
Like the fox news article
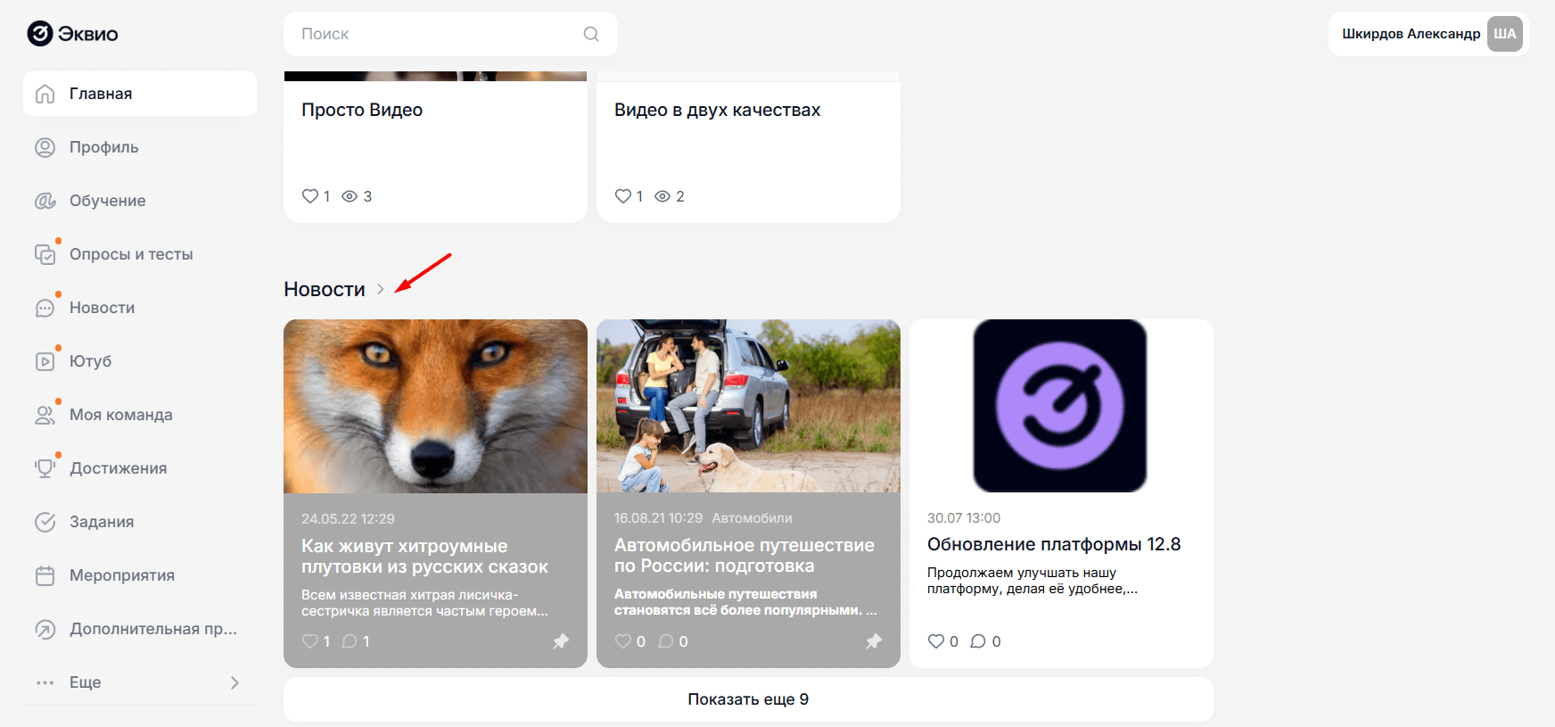tap(310, 641)
